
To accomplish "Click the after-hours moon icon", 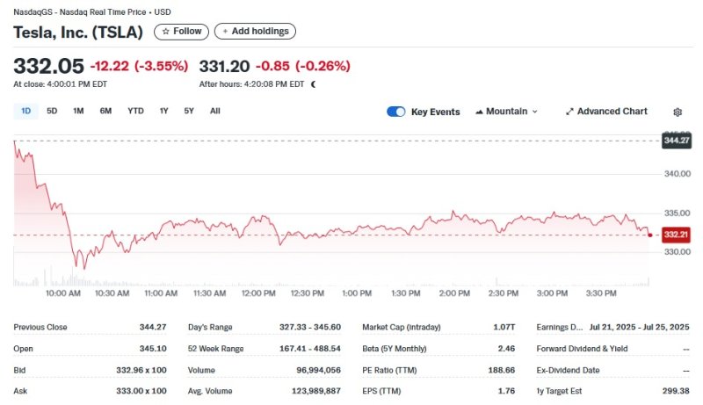I will (314, 84).
